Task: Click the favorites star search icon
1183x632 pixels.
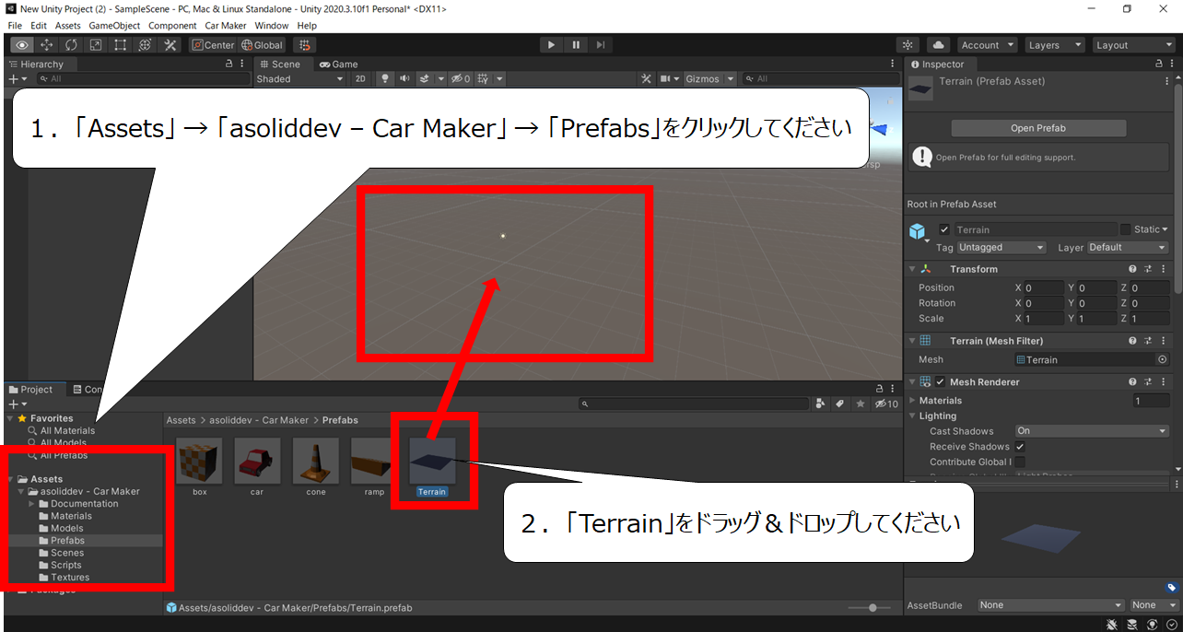Action: [x=861, y=404]
